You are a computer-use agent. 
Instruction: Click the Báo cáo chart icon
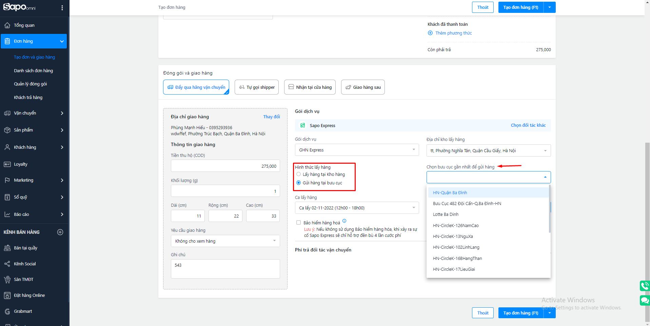tap(7, 214)
